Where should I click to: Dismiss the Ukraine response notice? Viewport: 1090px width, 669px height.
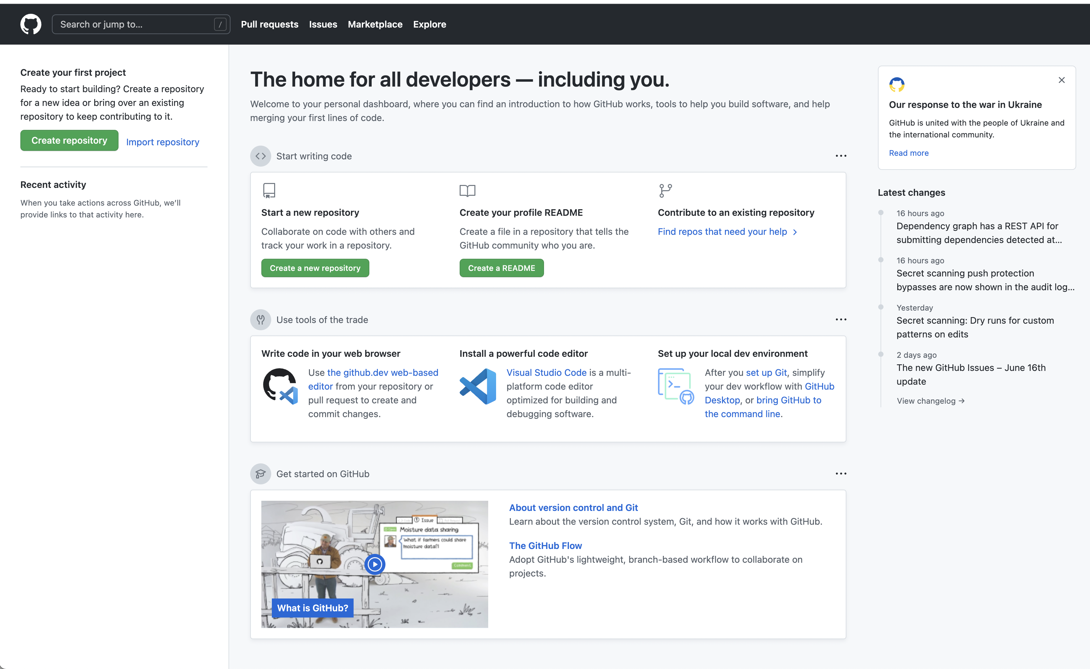pos(1061,80)
